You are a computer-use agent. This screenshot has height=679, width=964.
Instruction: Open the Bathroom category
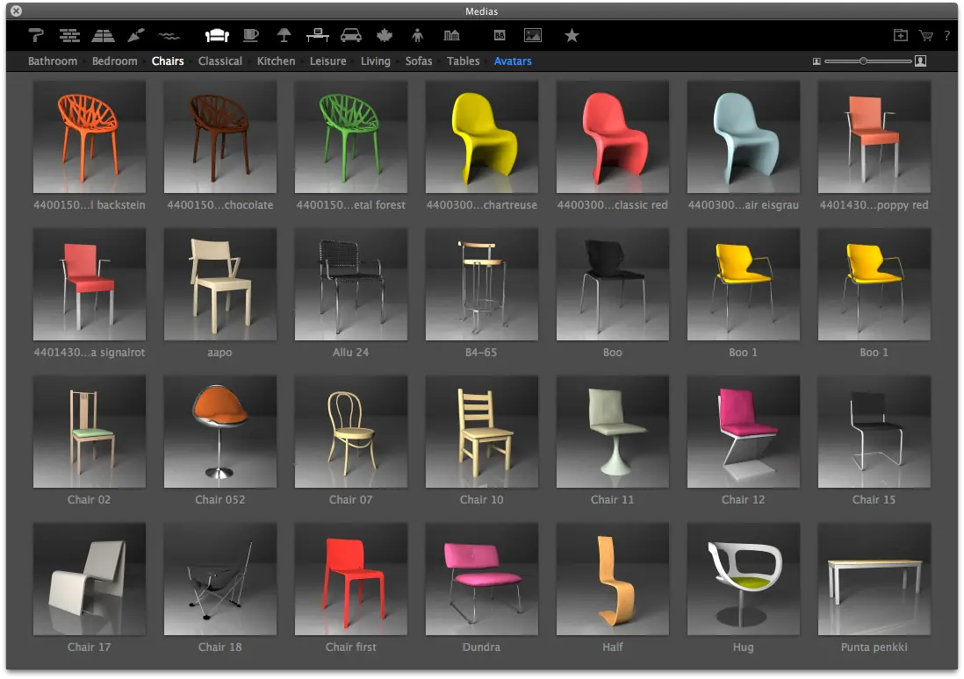pos(53,61)
